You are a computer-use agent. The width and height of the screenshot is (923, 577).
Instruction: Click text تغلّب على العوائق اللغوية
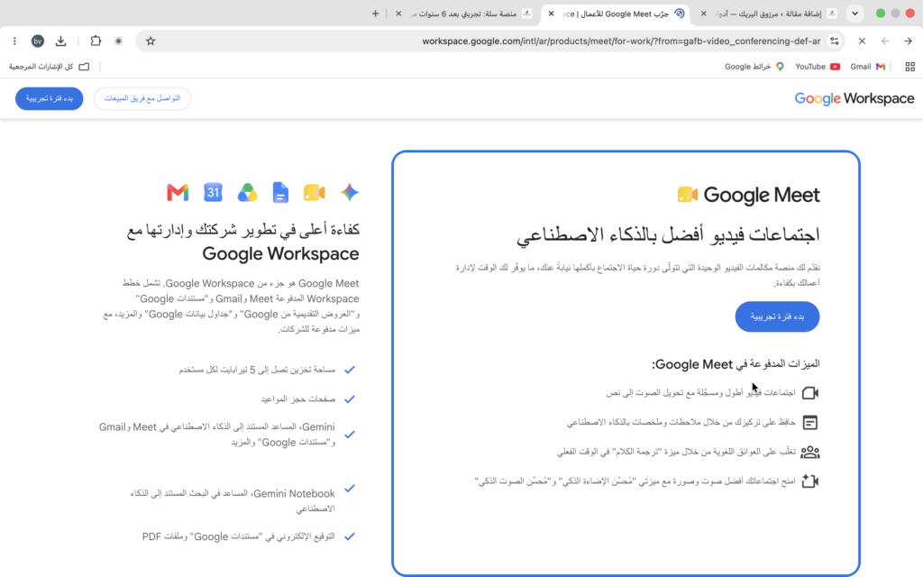pos(676,452)
